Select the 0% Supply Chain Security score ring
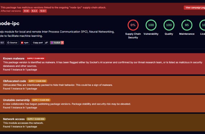205x134 pixels. 133,25
